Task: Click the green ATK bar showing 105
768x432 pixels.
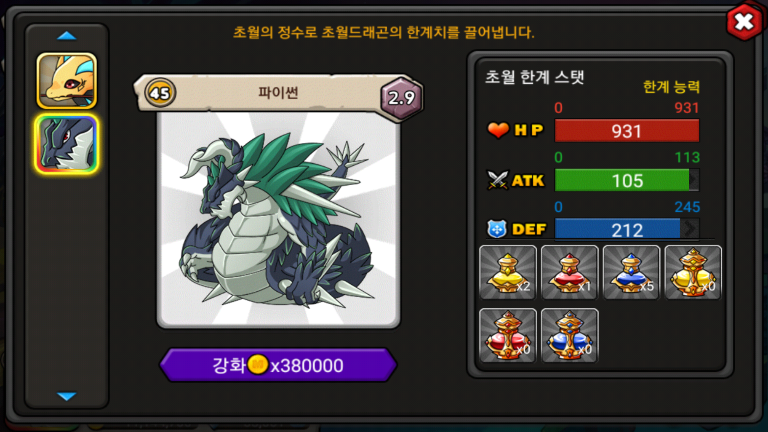Action: coord(627,180)
